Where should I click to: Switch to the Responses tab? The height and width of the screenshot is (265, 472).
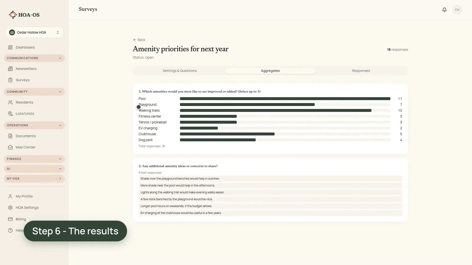point(361,71)
